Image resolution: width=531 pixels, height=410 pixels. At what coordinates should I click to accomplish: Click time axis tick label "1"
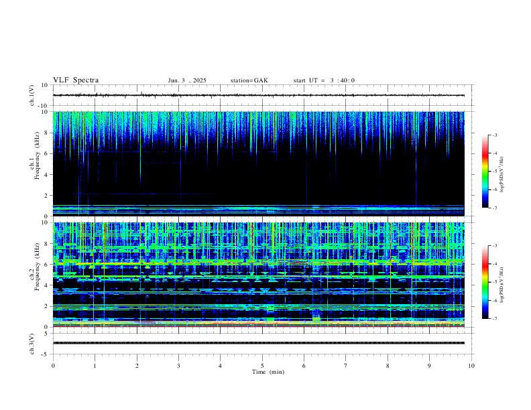pyautogui.click(x=95, y=366)
